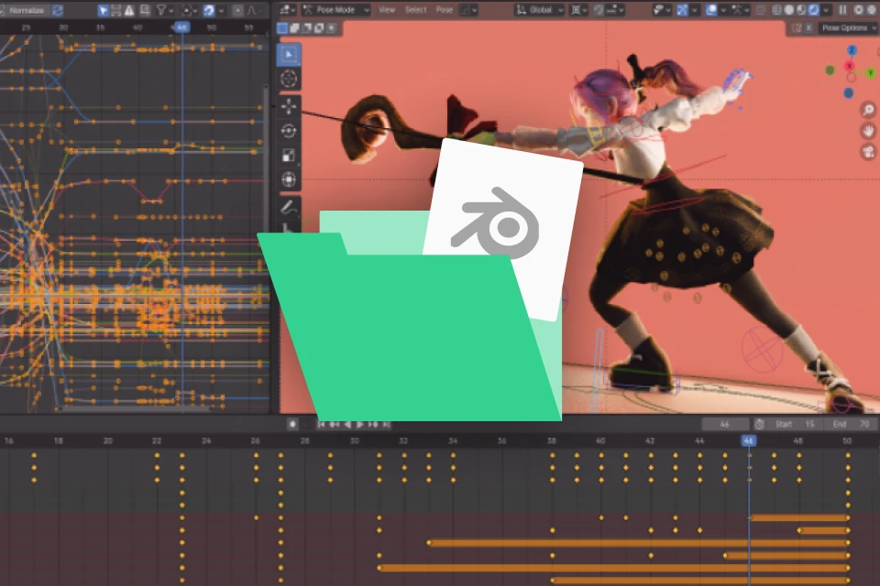The width and height of the screenshot is (880, 586).
Task: Click frame 50 on the timeline ruler
Action: 847,440
